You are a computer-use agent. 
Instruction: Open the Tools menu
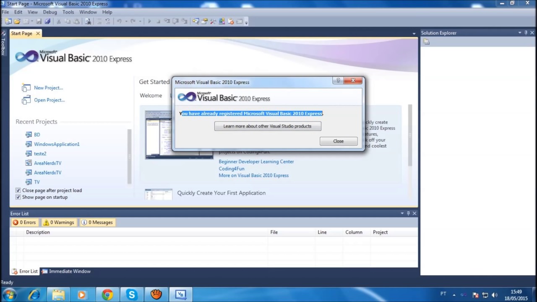[x=68, y=12]
